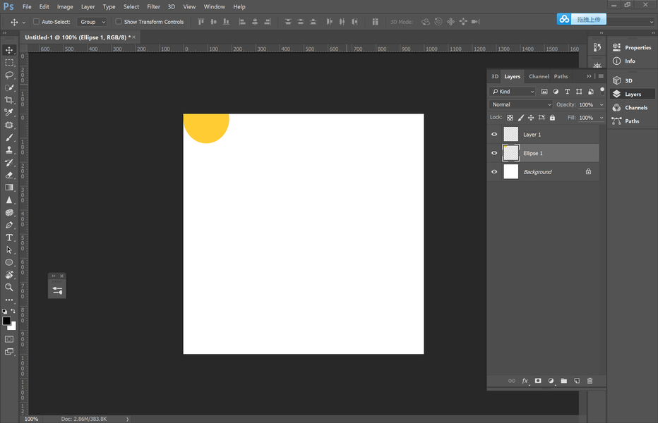This screenshot has width=658, height=423.
Task: Switch to the Channel tab
Action: click(539, 76)
